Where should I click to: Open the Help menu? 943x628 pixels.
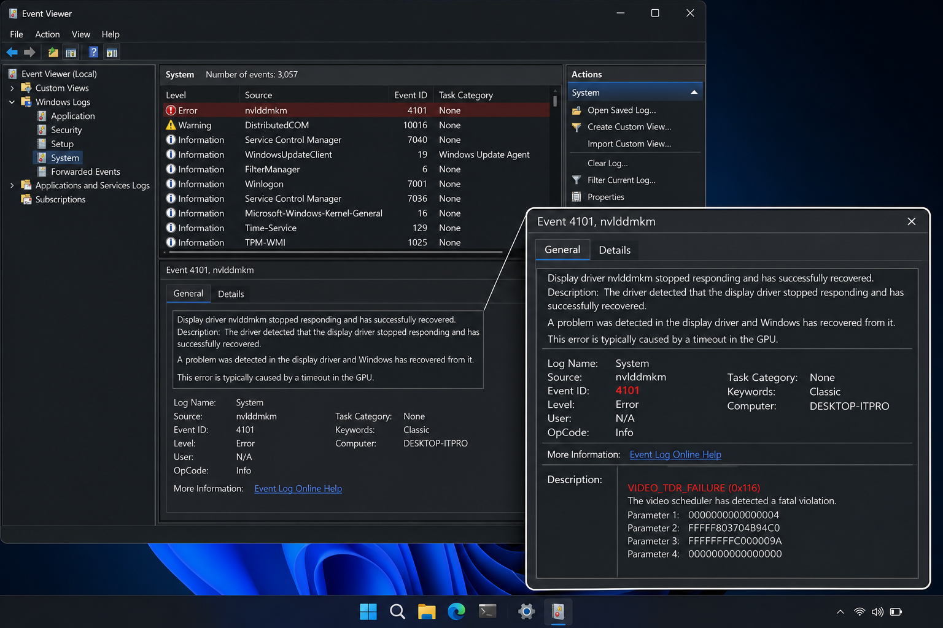pyautogui.click(x=111, y=34)
